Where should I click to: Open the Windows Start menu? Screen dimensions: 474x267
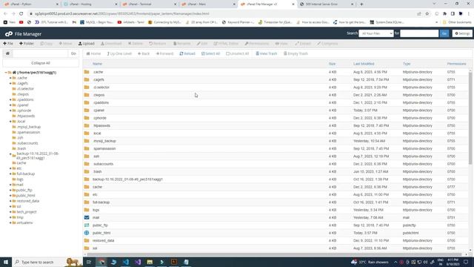point(6,262)
